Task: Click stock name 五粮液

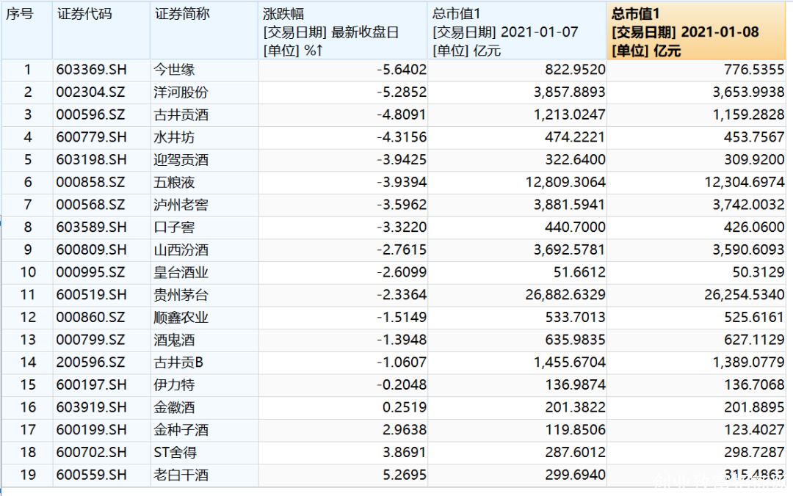Action: click(x=174, y=182)
